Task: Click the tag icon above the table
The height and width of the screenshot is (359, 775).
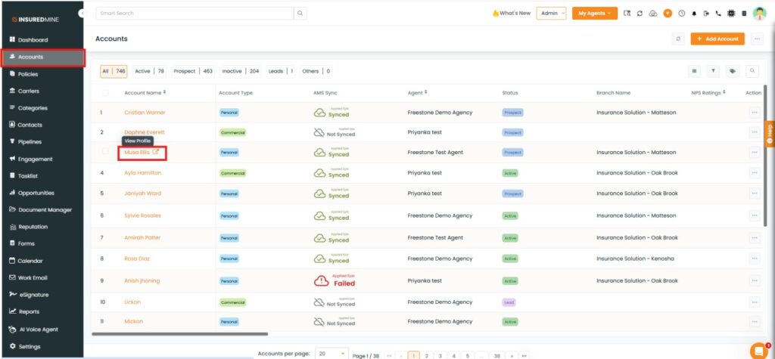Action: click(x=733, y=71)
